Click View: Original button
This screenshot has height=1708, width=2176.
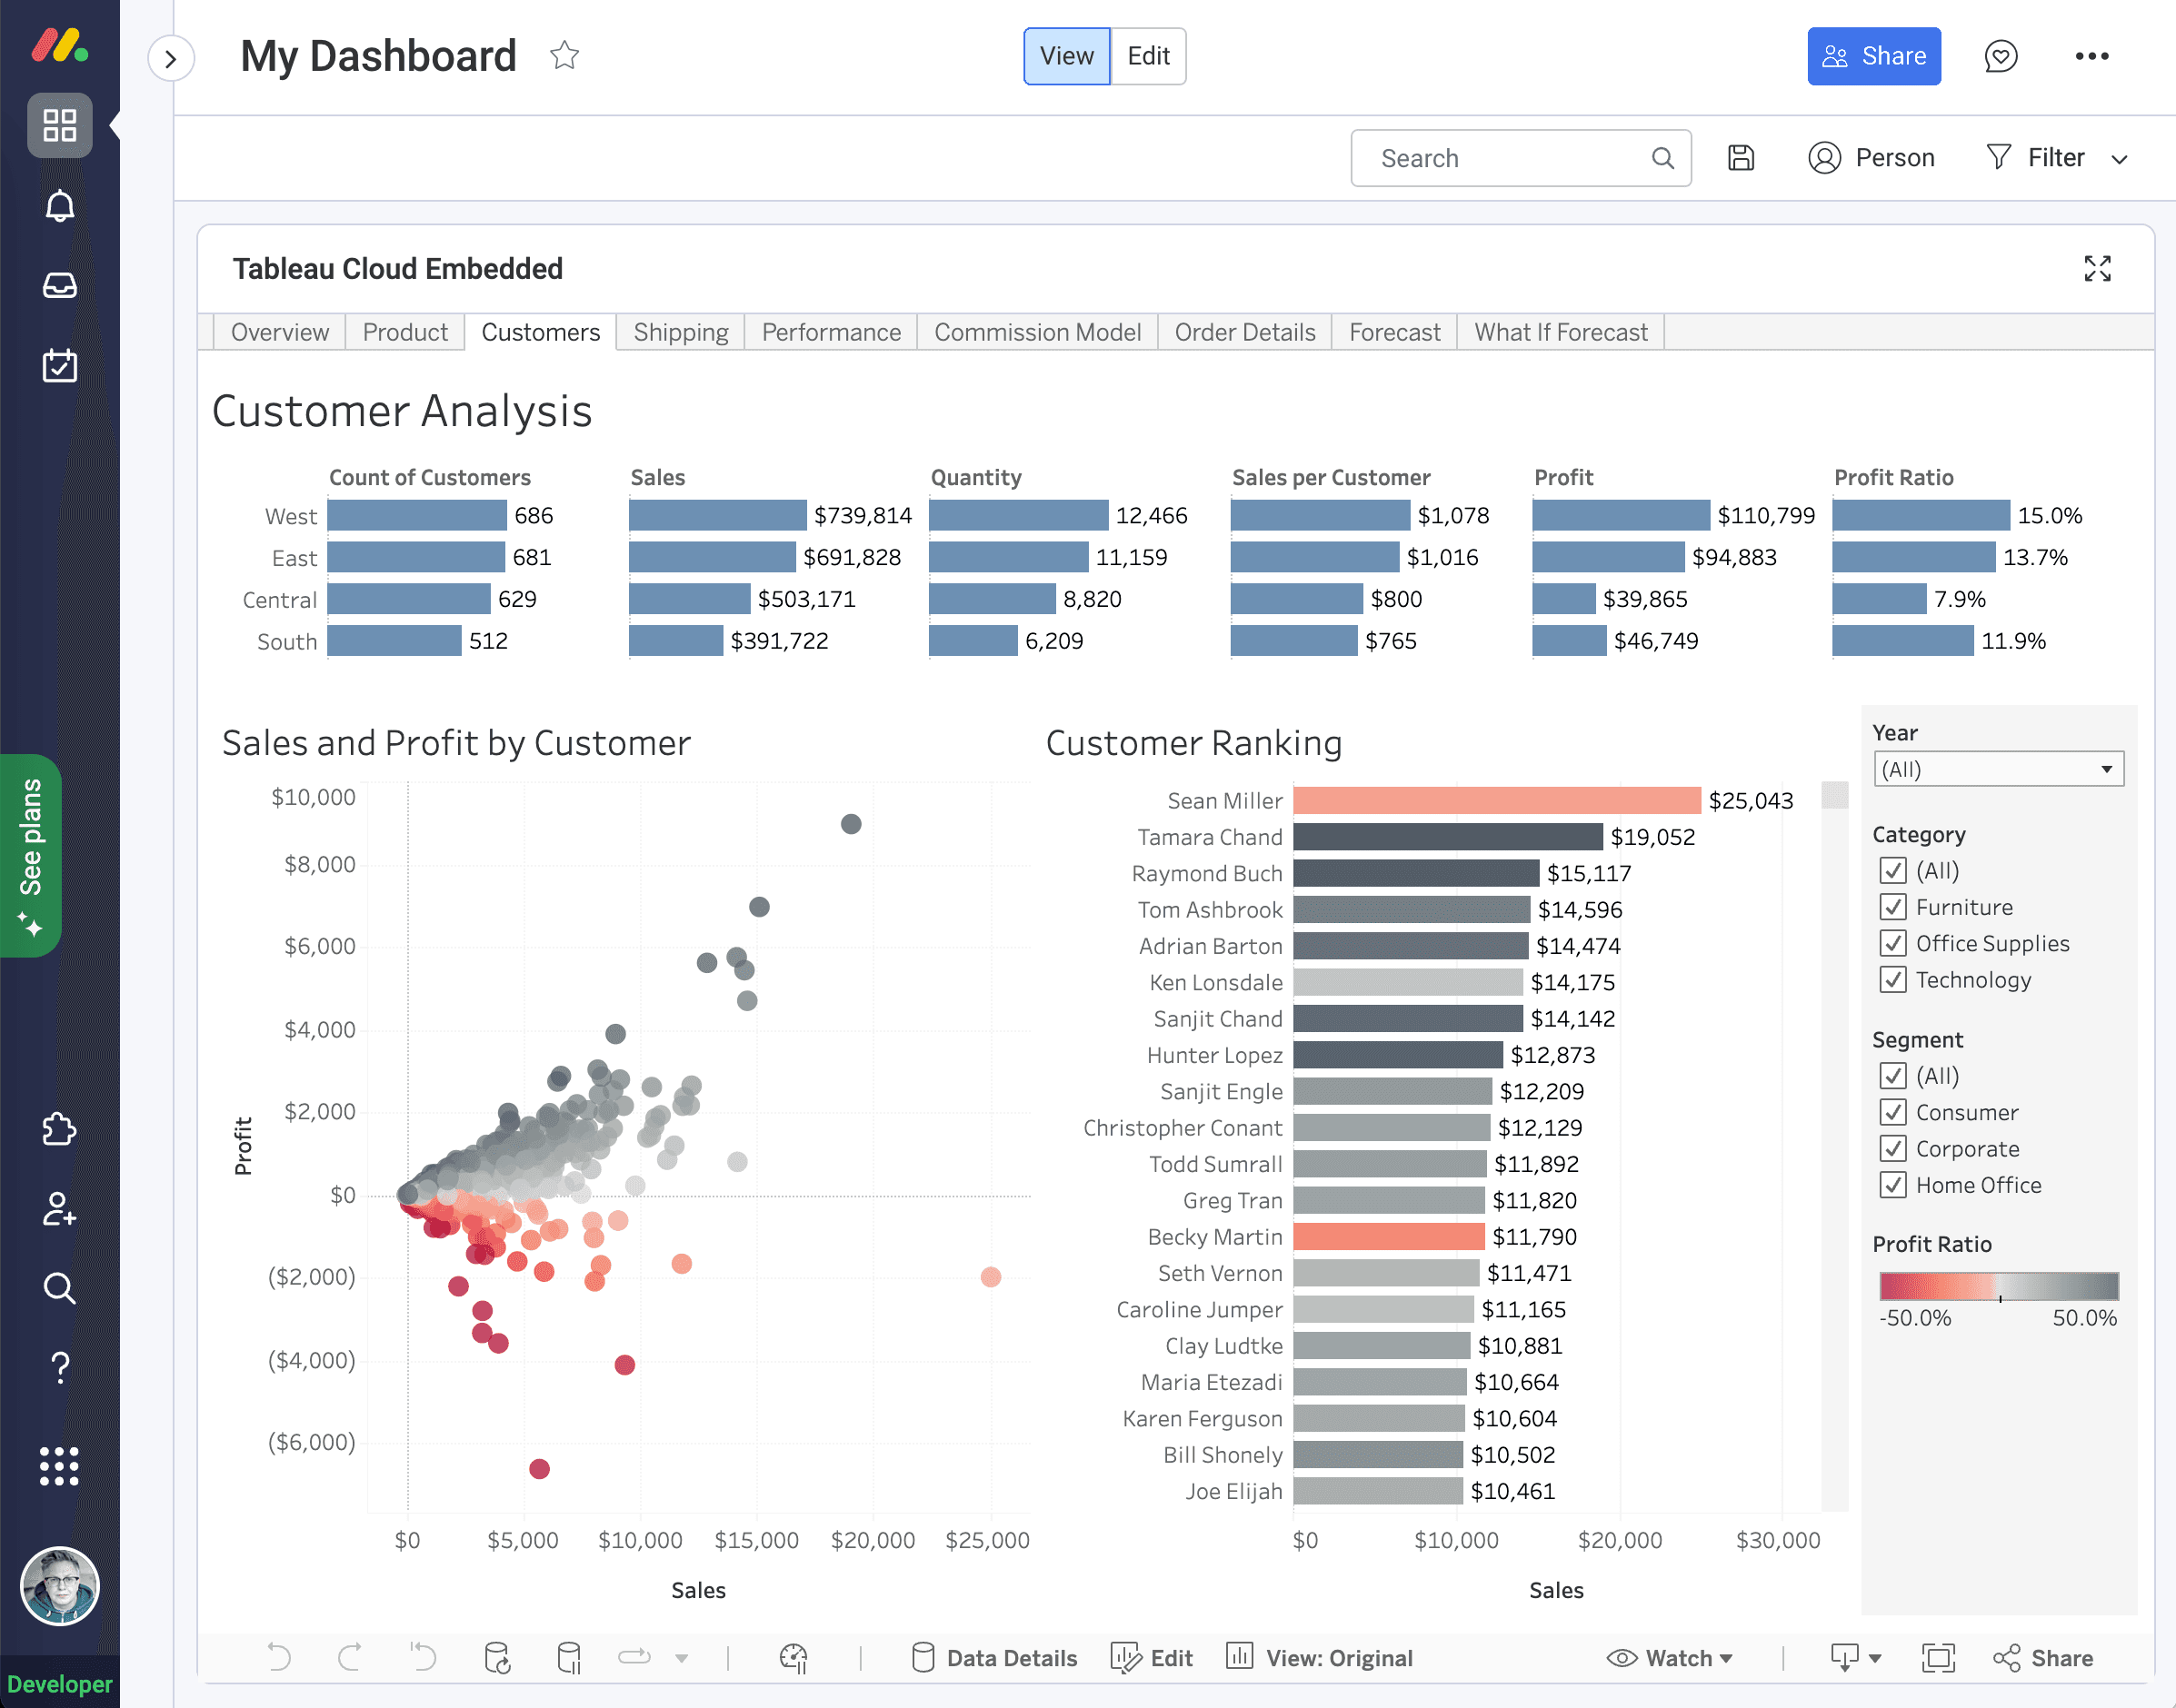pos(1320,1657)
